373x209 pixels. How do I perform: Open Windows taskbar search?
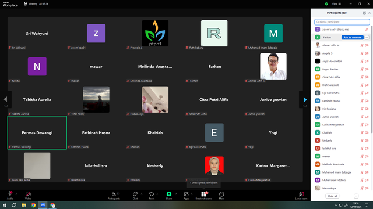click(14, 205)
